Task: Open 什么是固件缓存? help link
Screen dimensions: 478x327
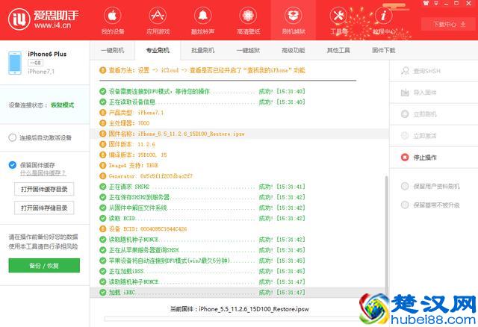Action: tap(43, 173)
